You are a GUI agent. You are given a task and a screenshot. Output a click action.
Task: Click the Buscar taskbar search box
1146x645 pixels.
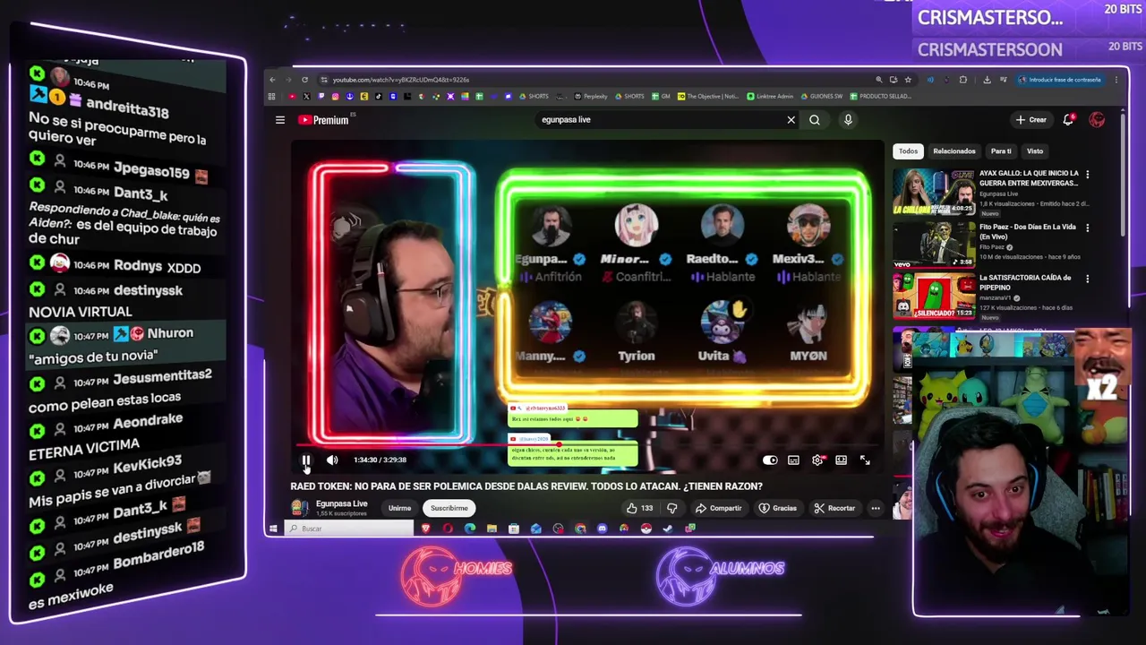click(x=349, y=529)
